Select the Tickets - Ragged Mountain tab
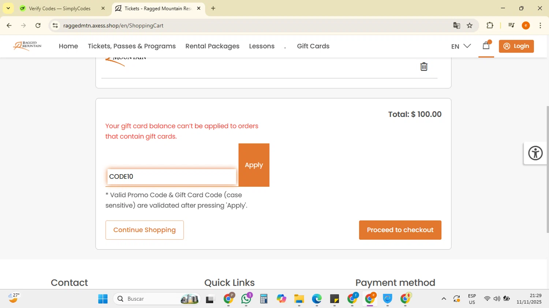 click(157, 8)
